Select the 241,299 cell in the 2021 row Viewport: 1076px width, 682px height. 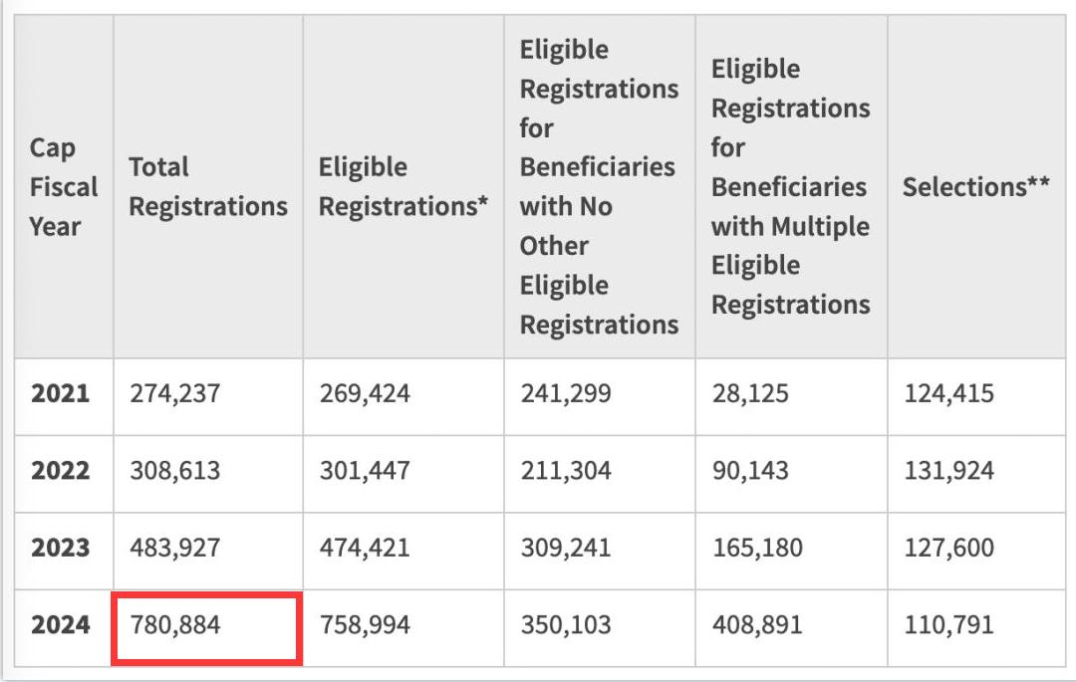click(566, 393)
